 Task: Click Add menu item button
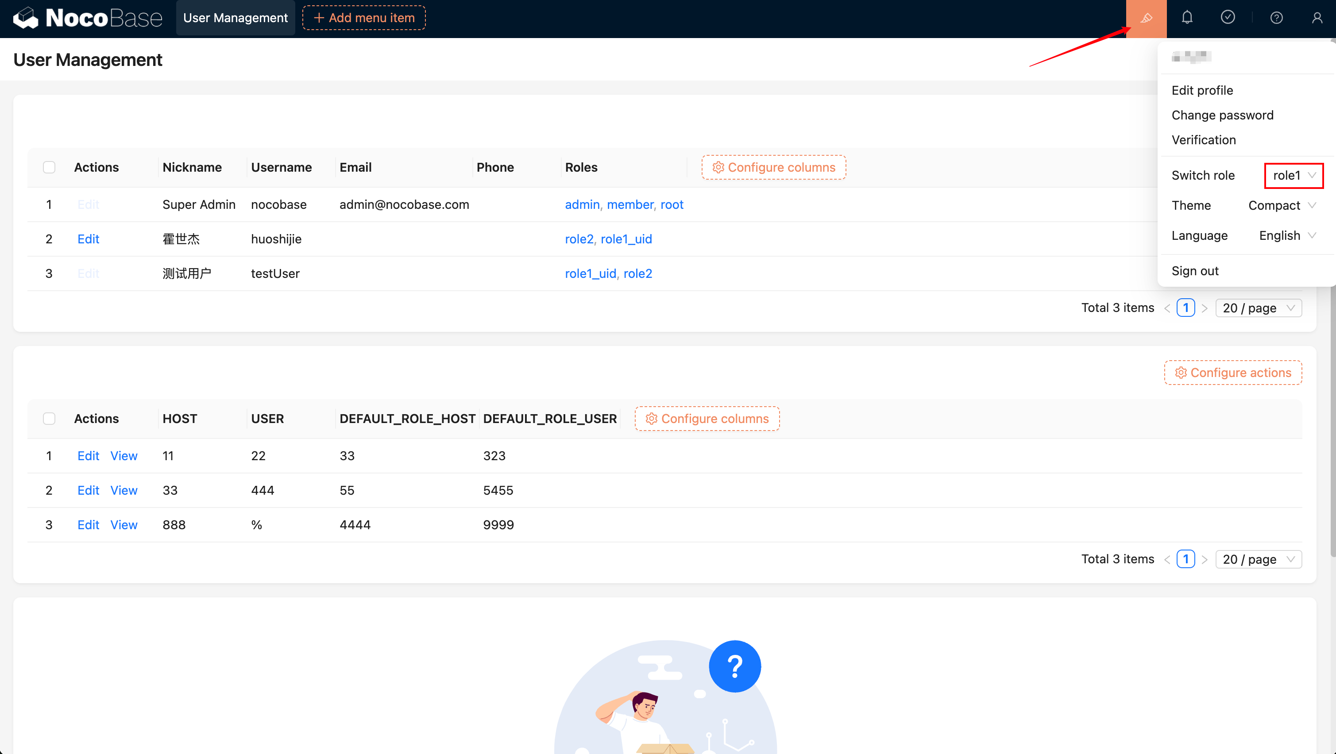click(x=363, y=18)
